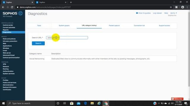Open Reports in sidebar
Viewport: 190px width, 106px height.
coord(6,30)
